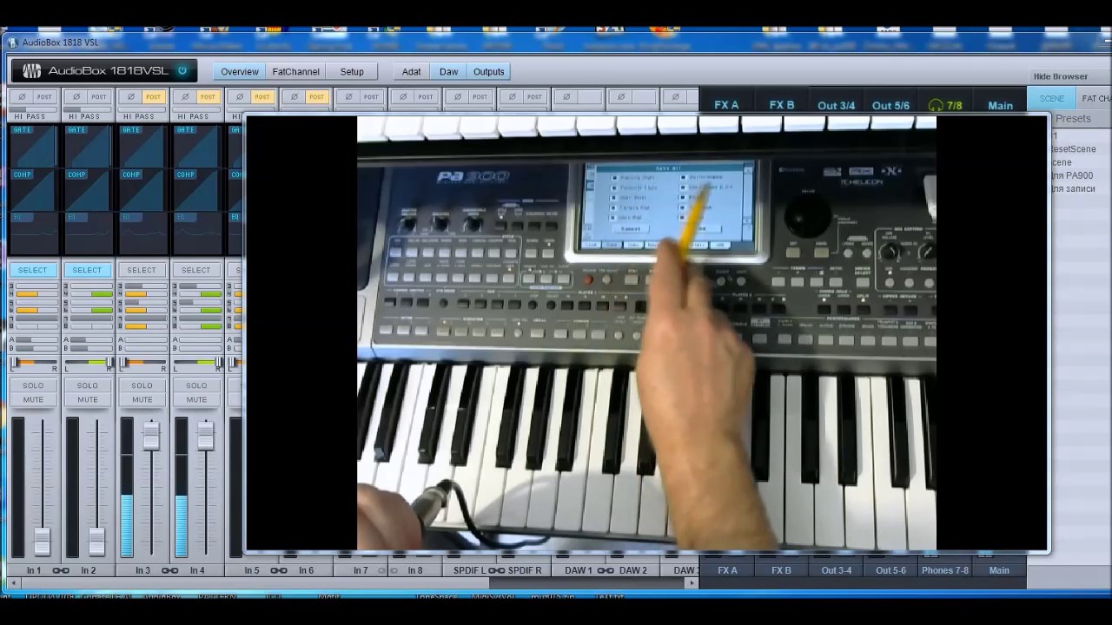The width and height of the screenshot is (1112, 625).
Task: Open the Setup tab
Action: [352, 71]
